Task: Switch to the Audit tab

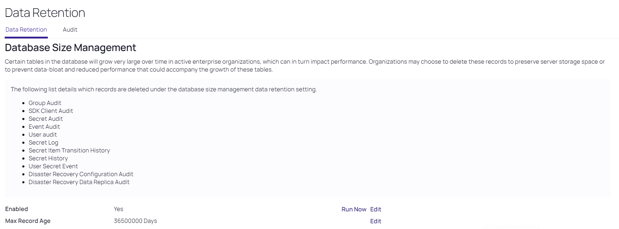Action: [70, 30]
